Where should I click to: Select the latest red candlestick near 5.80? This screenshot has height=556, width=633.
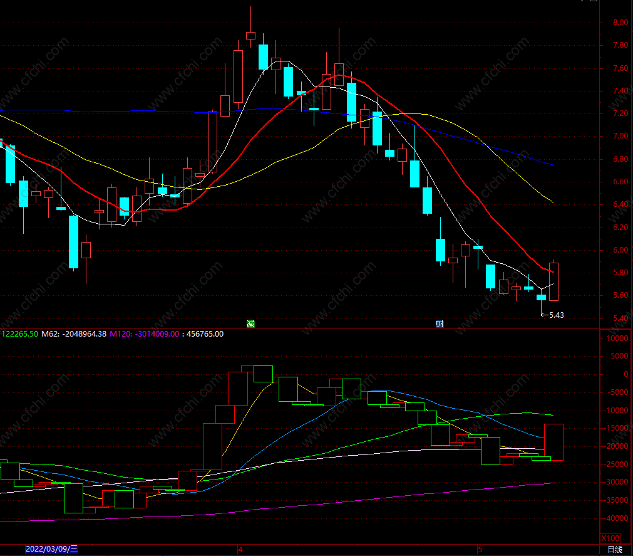click(x=554, y=281)
